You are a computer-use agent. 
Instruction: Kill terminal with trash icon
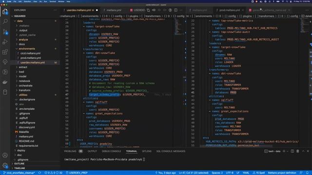click(x=298, y=151)
